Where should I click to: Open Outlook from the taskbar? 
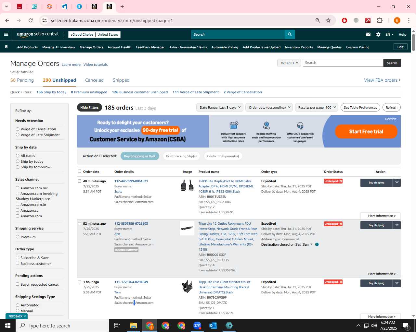click(x=213, y=326)
